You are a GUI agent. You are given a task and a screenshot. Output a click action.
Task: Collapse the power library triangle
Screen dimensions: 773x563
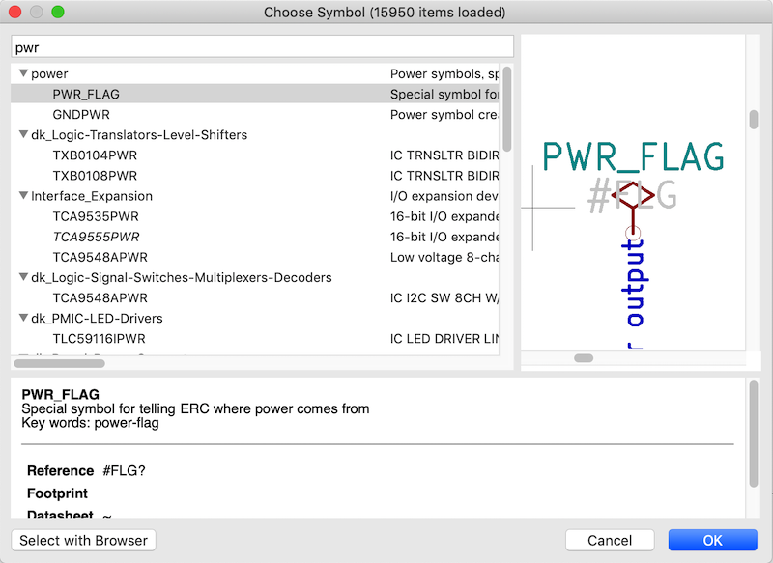(x=23, y=73)
